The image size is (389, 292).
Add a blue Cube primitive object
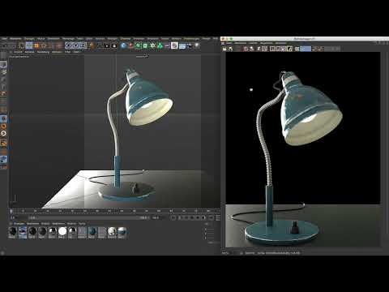[123, 45]
